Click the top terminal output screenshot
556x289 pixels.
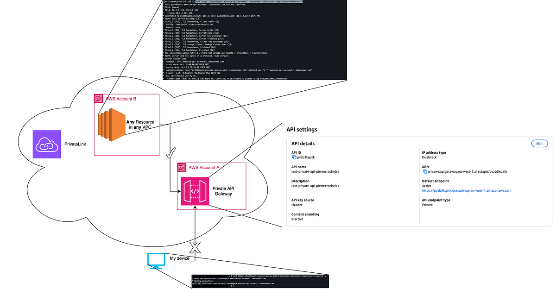coord(255,39)
